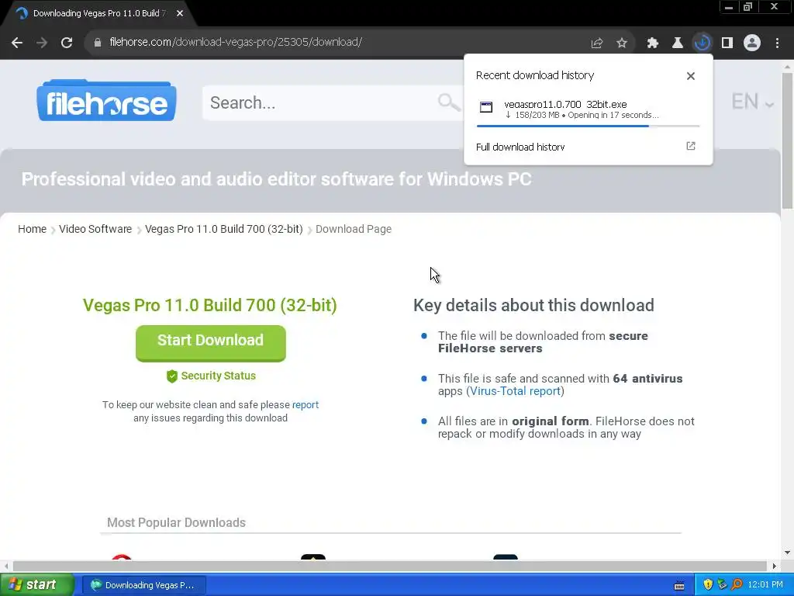
Task: Close the Downloading Vegas Pro tab
Action: [180, 14]
